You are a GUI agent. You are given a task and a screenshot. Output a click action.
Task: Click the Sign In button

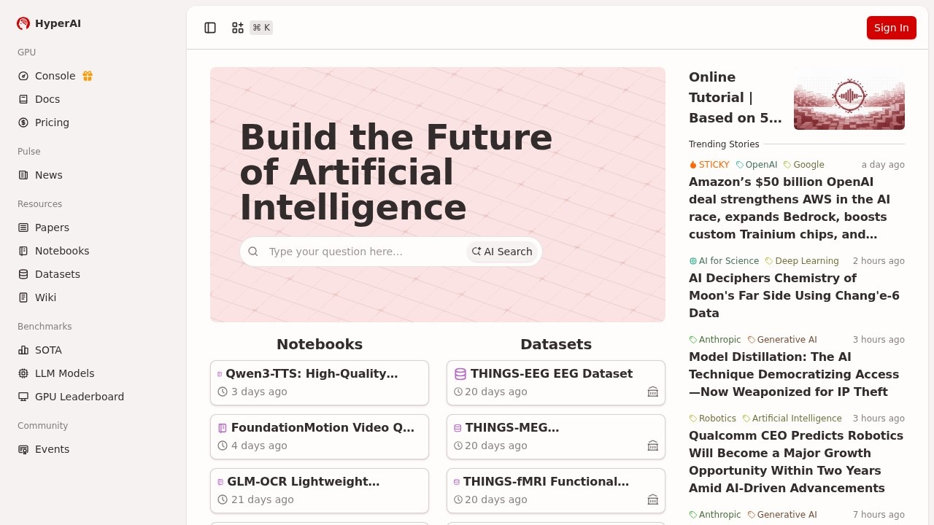point(891,28)
